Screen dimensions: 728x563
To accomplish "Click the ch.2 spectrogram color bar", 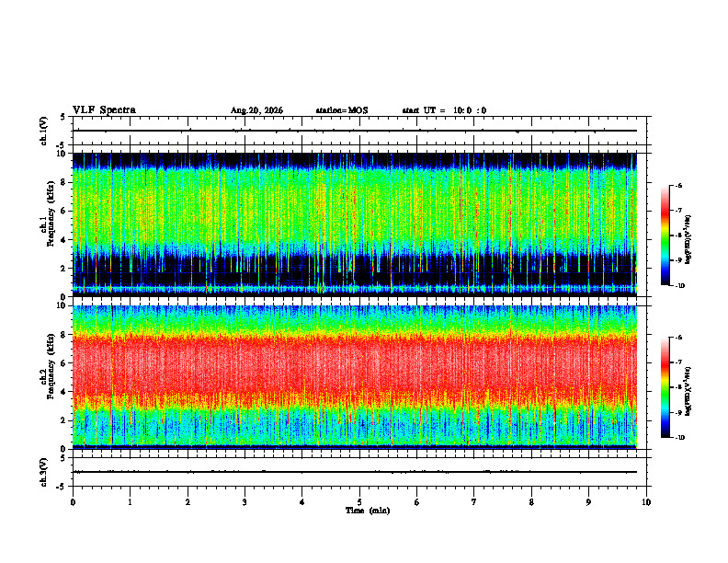I will (x=665, y=387).
